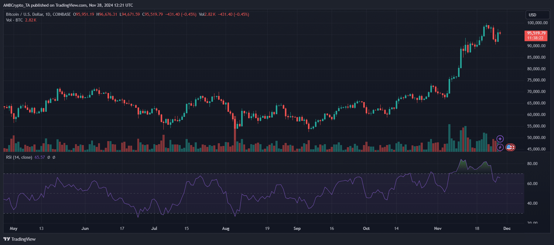Screen dimensions: 554x245
Task: Open the USD currency selector
Action: pyautogui.click(x=538, y=15)
